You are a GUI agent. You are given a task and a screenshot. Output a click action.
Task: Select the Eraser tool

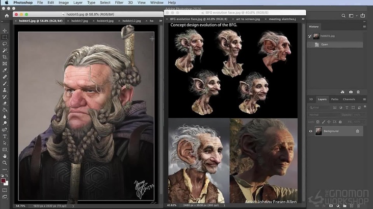pyautogui.click(x=5, y=103)
